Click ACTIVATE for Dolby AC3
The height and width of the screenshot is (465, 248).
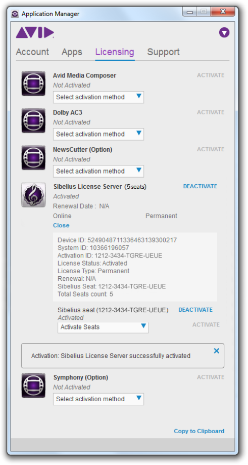tap(211, 112)
